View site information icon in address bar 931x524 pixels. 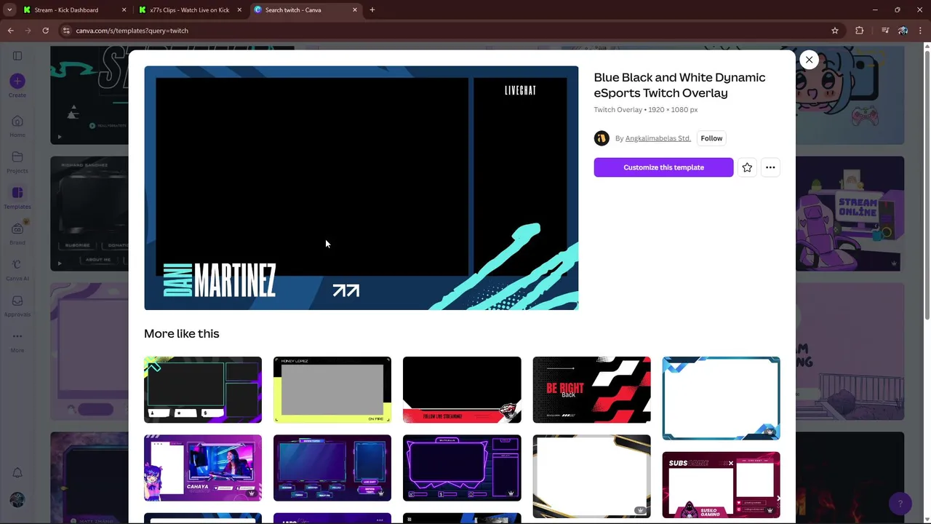(66, 31)
